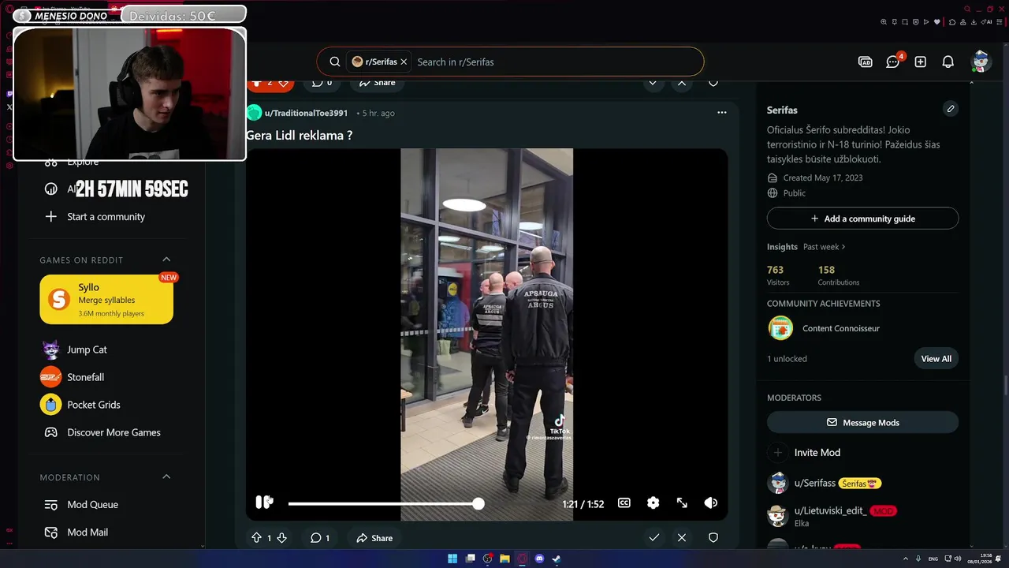Open the Syllo game card

click(106, 299)
